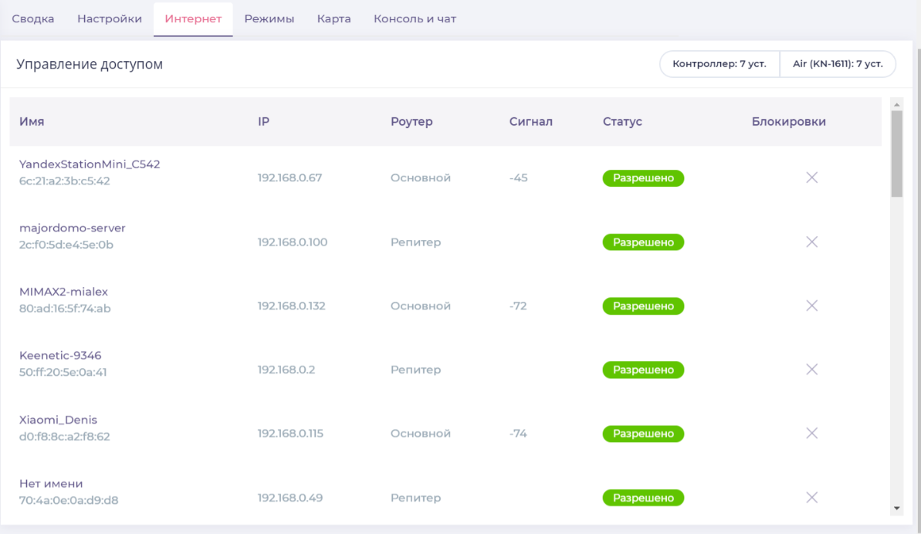Click the scrollbar up arrow

[x=896, y=104]
